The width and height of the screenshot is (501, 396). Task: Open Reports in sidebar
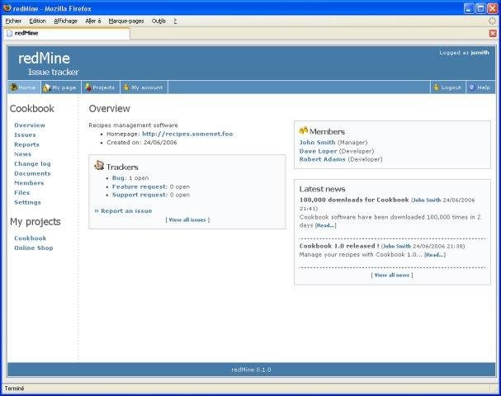27,144
